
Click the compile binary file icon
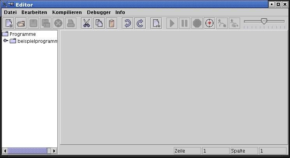(x=156, y=23)
